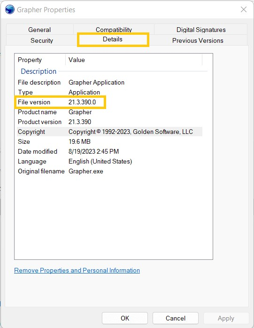The image size is (254, 328).
Task: Click the Grapher globe icon in title bar
Action: pos(9,9)
